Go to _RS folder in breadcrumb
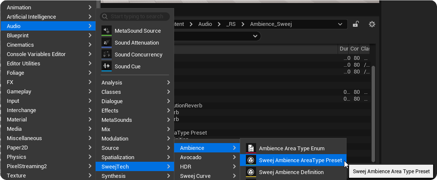The image size is (437, 180). 231,24
